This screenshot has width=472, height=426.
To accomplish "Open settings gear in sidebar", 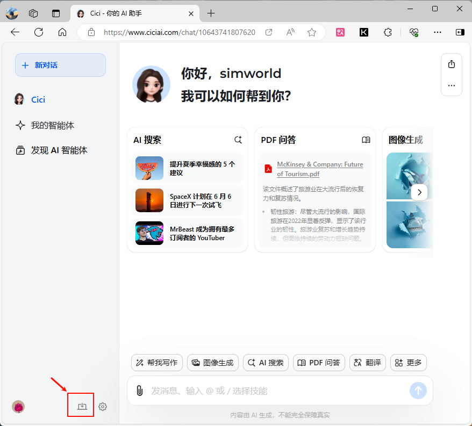I will [103, 407].
